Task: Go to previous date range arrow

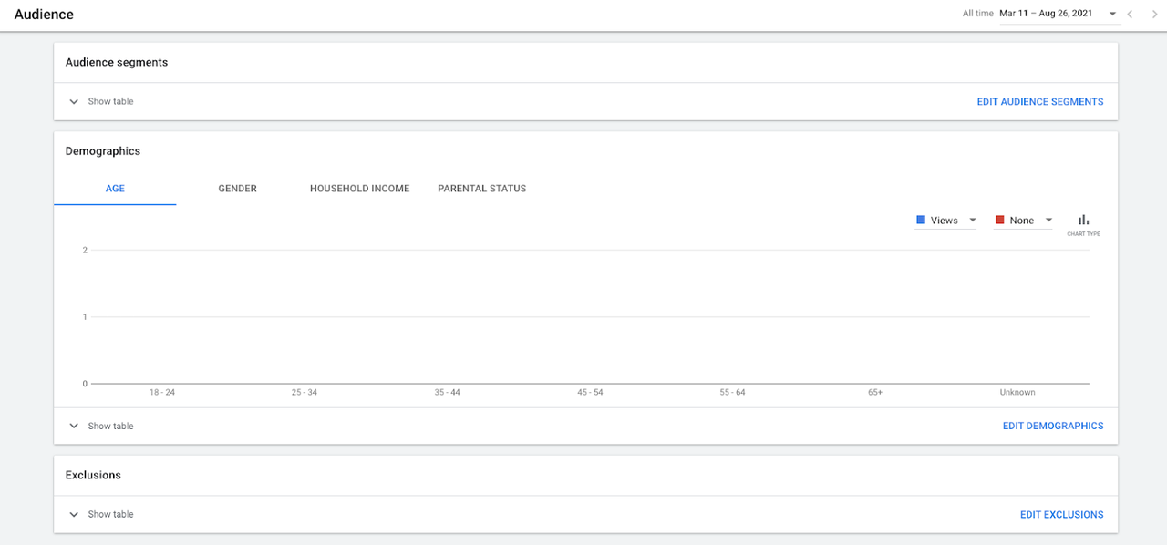Action: tap(1131, 14)
